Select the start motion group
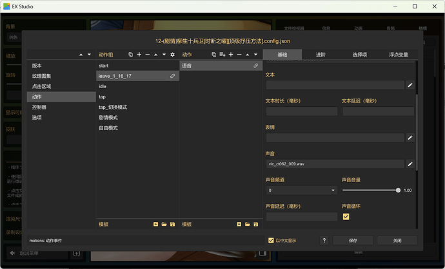 [137, 66]
